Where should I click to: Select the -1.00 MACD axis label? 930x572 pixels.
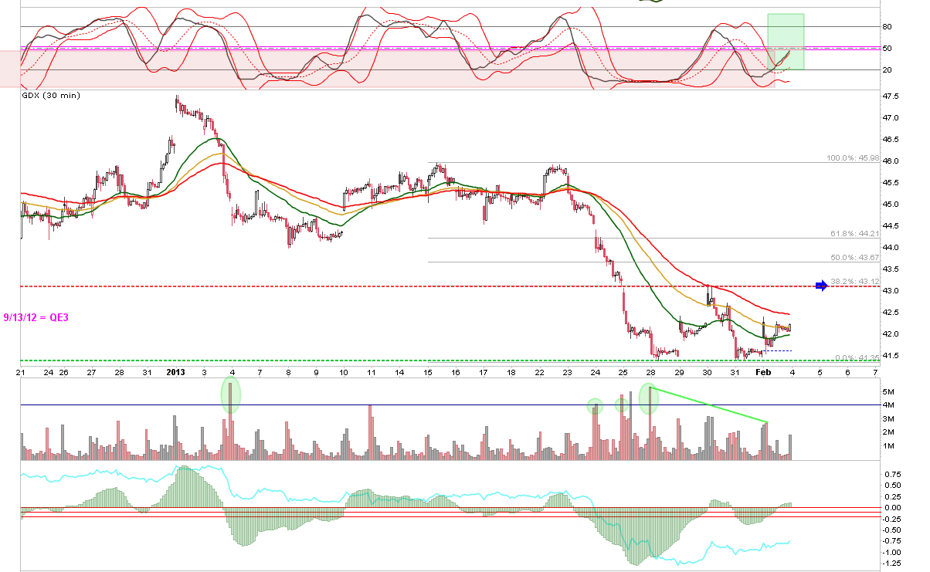click(x=891, y=553)
